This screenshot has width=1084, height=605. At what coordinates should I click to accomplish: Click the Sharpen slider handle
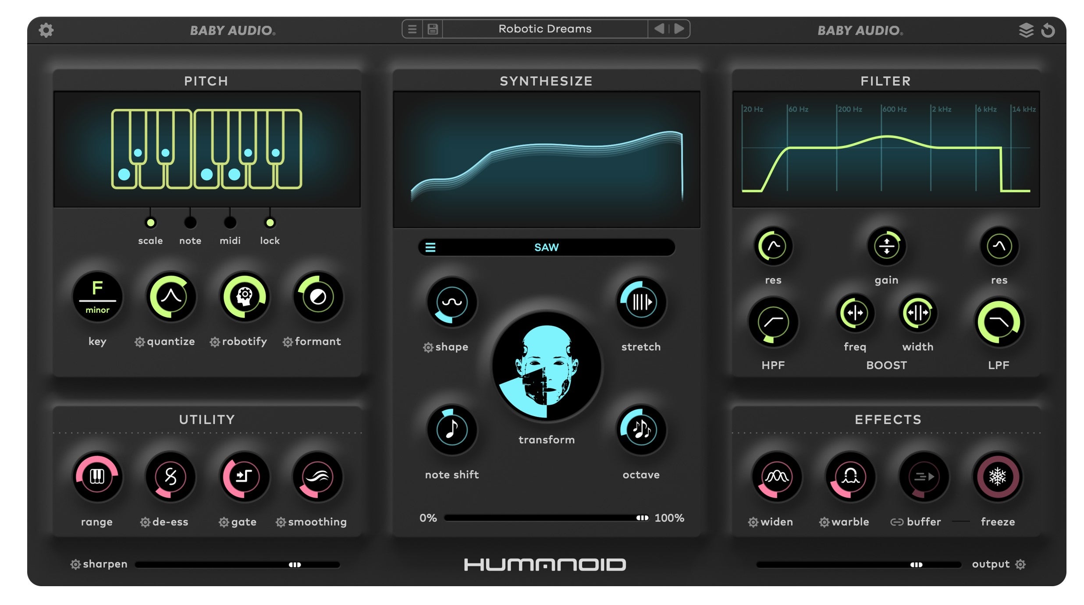click(296, 564)
